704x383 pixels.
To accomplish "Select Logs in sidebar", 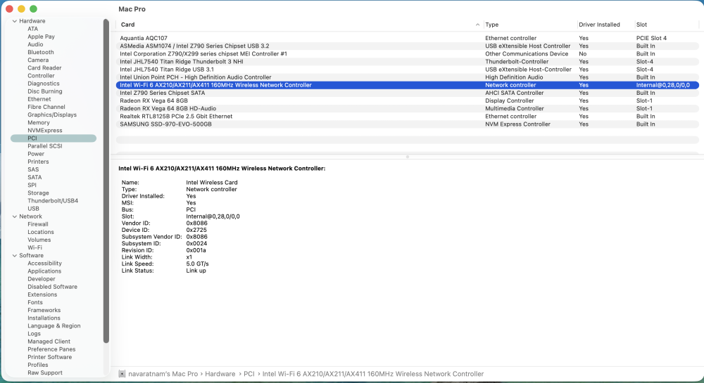I will [34, 334].
